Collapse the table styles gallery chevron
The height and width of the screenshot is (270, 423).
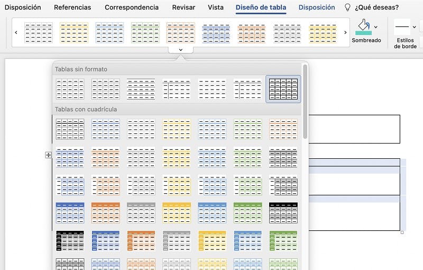pyautogui.click(x=181, y=50)
